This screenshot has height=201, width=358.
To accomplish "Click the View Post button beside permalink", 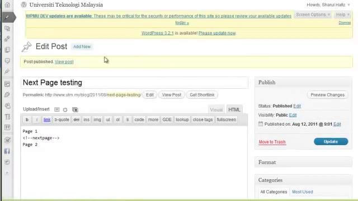I will pos(172,95).
